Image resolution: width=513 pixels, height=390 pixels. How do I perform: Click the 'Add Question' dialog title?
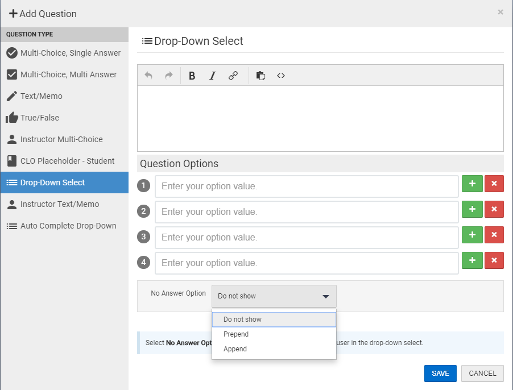[x=48, y=14]
